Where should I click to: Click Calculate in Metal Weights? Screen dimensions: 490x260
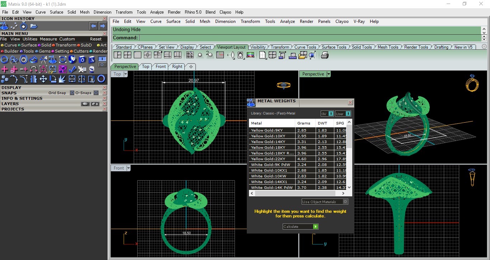[x=301, y=226]
